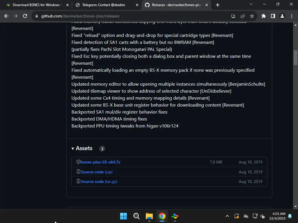Click the Aug 18, 2019 date on the bsnes-plus-05-x64.7z row

[251, 162]
